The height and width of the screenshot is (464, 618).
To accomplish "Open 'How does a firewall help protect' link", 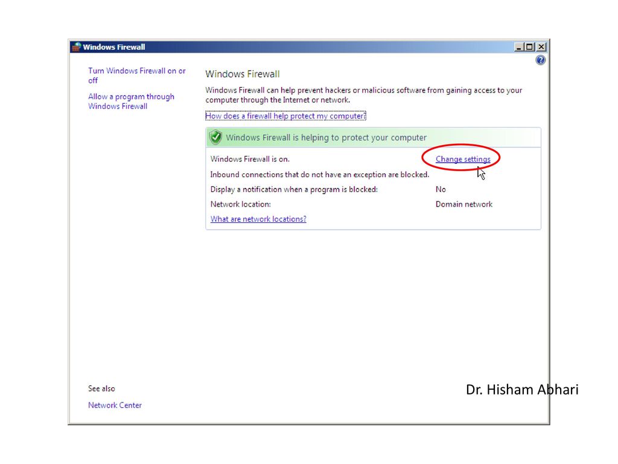I will (x=285, y=116).
